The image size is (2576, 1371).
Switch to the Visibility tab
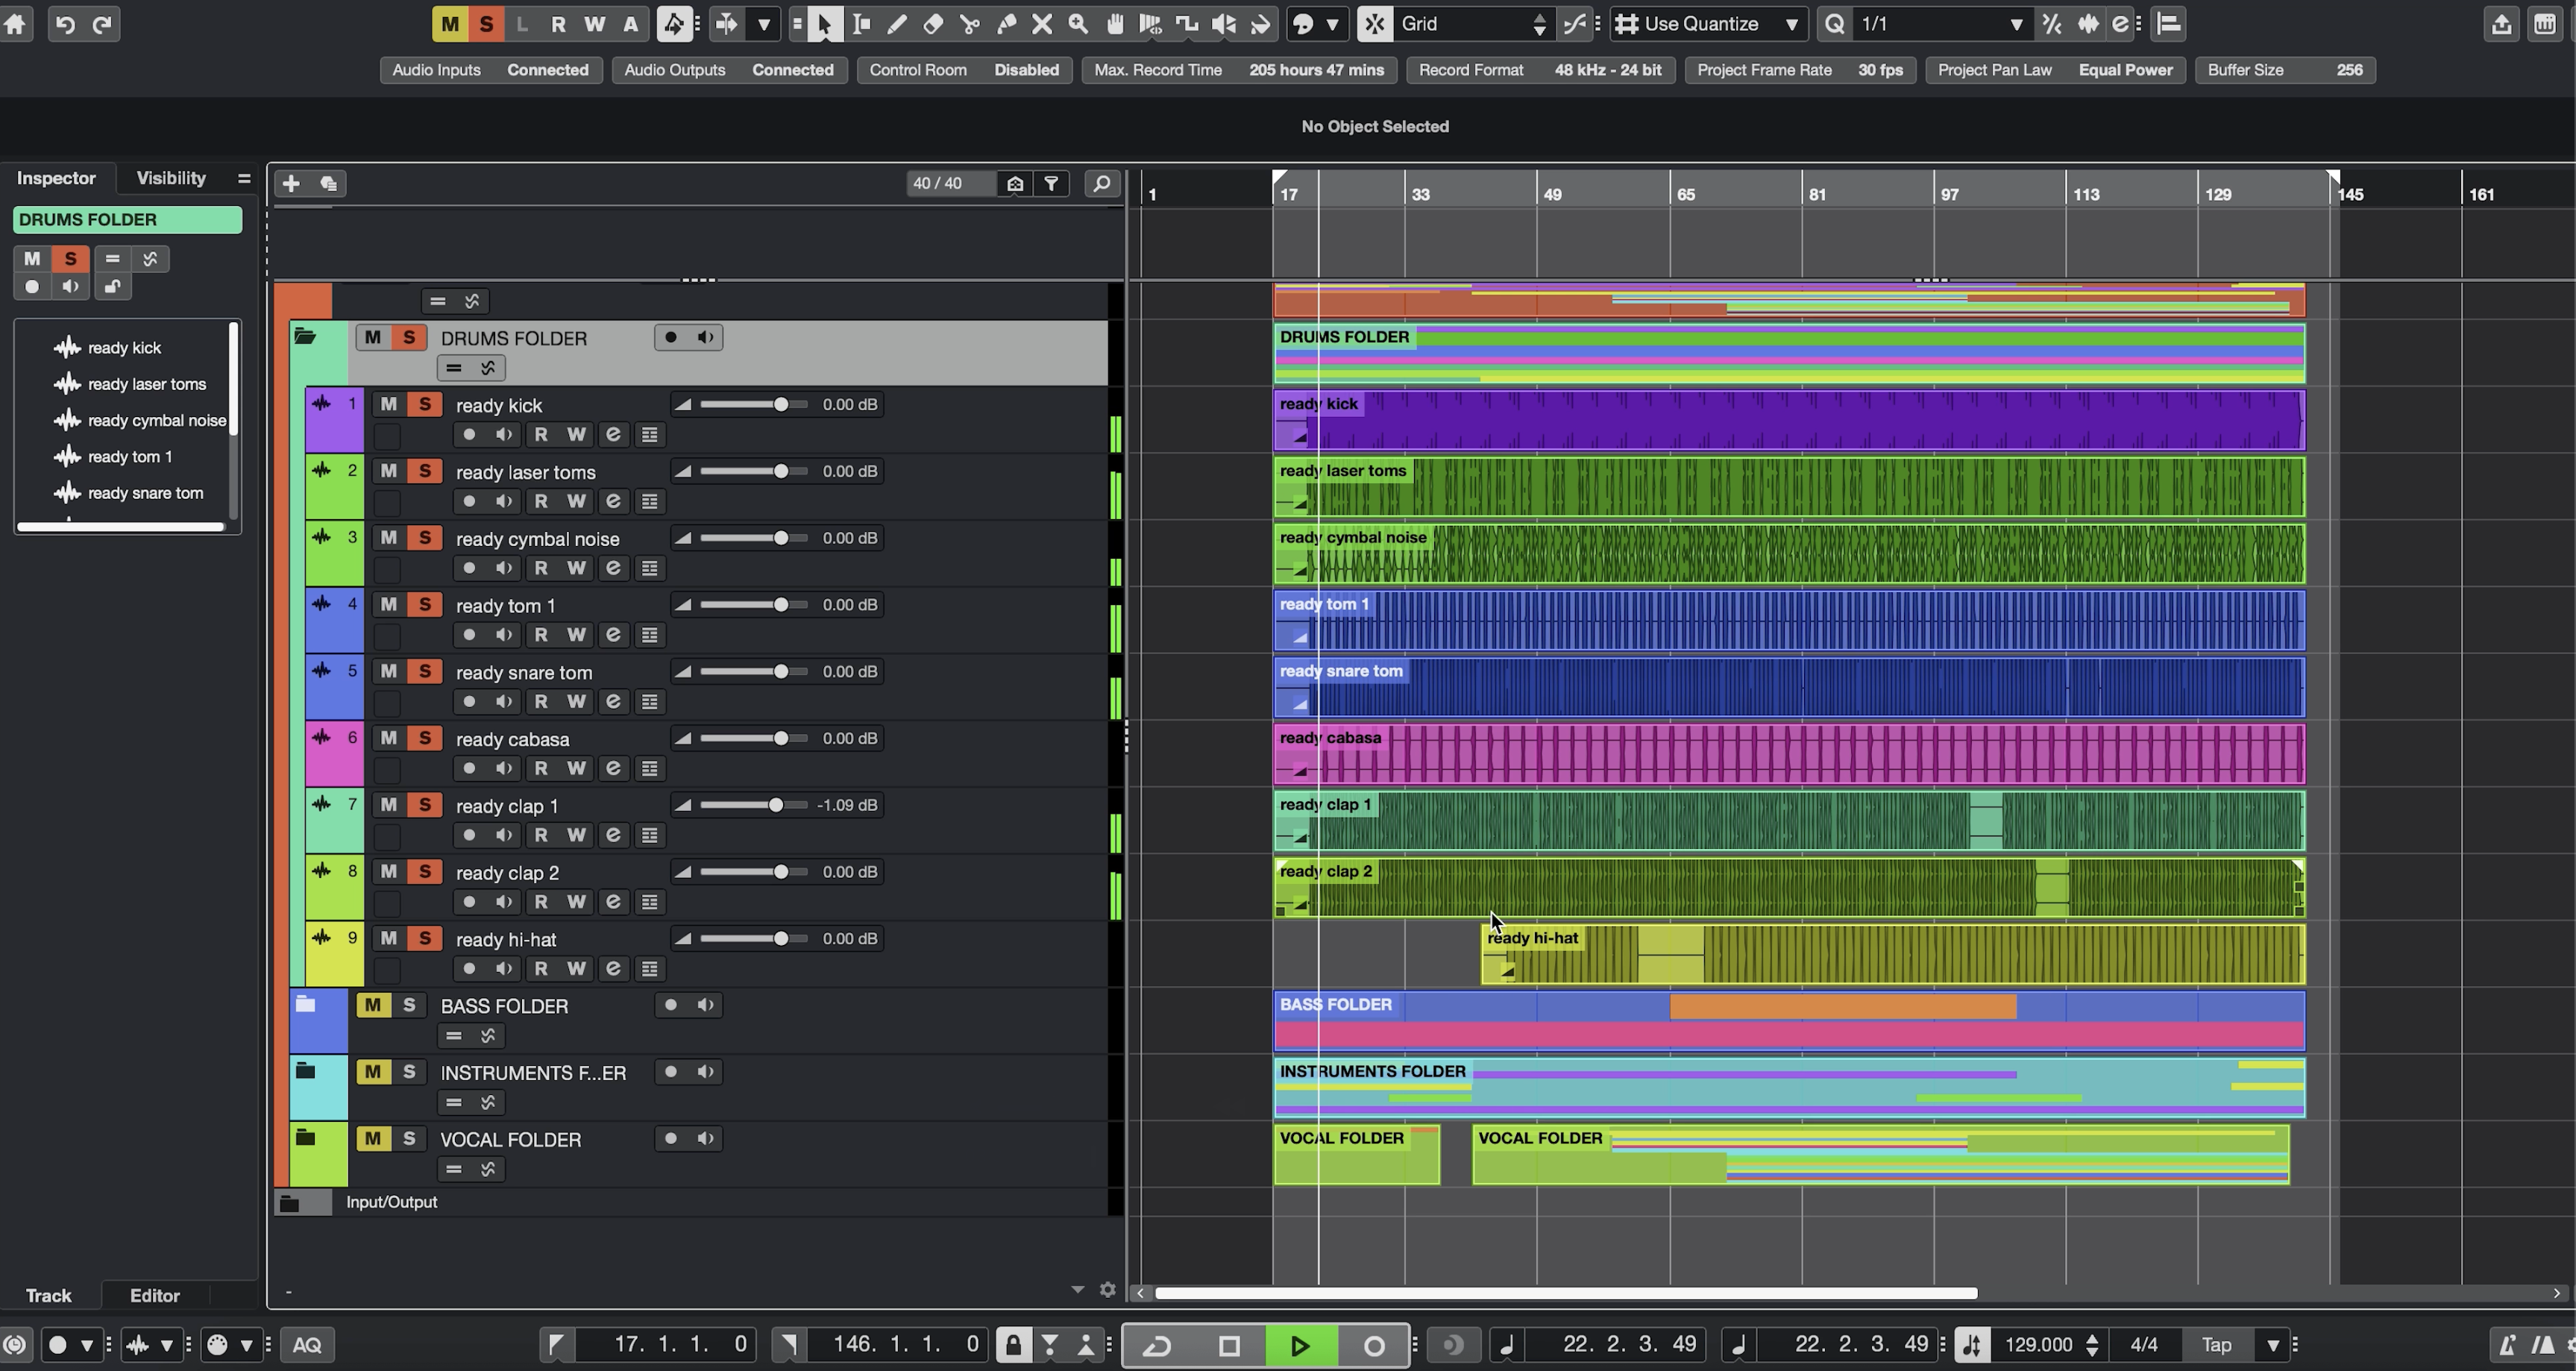[171, 178]
